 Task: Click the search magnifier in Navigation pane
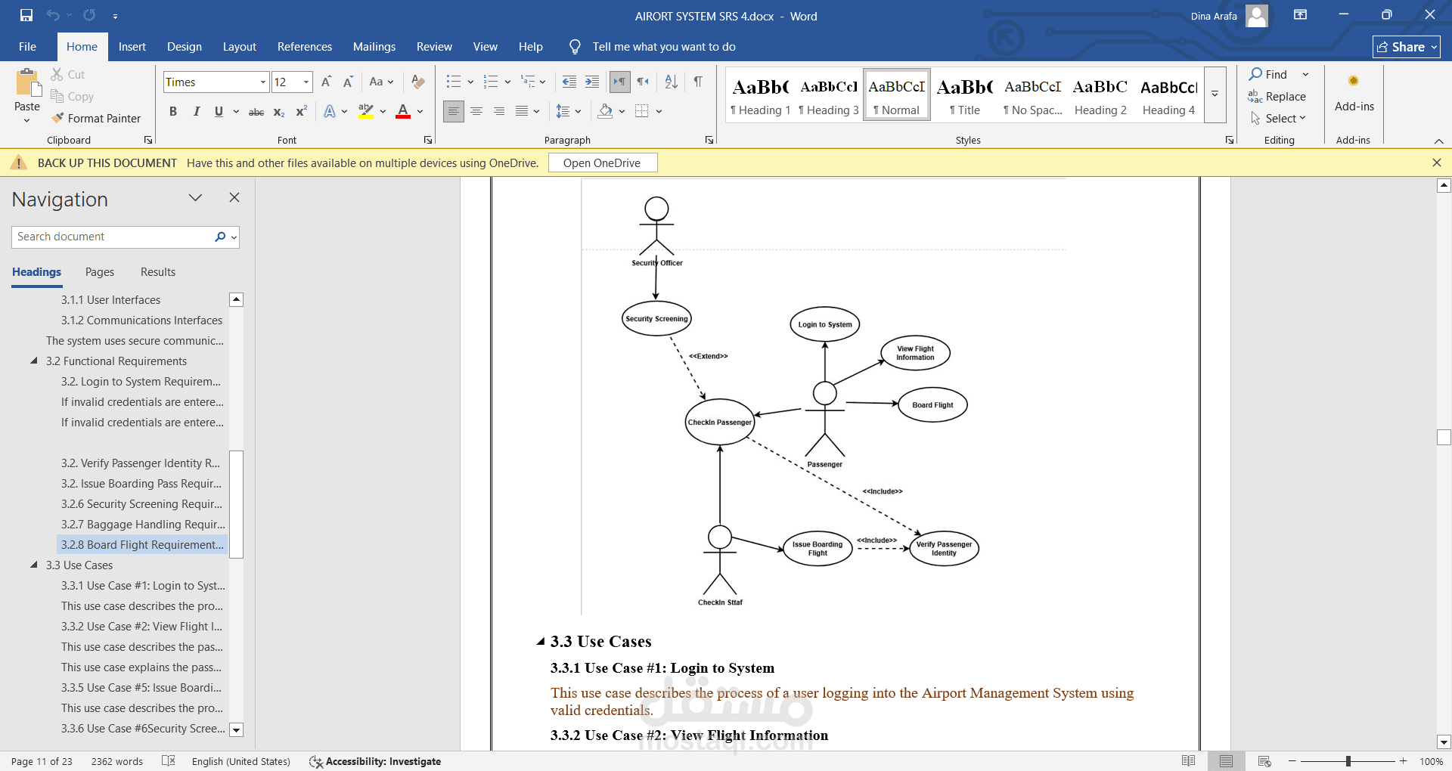pyautogui.click(x=220, y=237)
